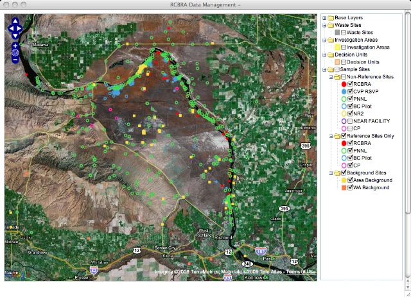Click the Decision Units parent folder icon
This screenshot has height=297, width=411.
(331, 55)
